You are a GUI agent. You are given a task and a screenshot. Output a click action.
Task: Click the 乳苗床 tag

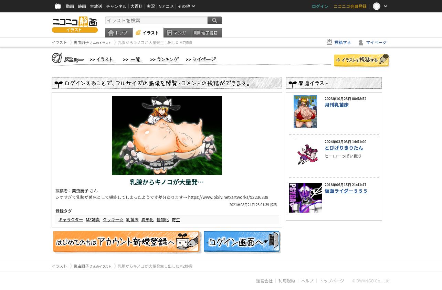(132, 219)
